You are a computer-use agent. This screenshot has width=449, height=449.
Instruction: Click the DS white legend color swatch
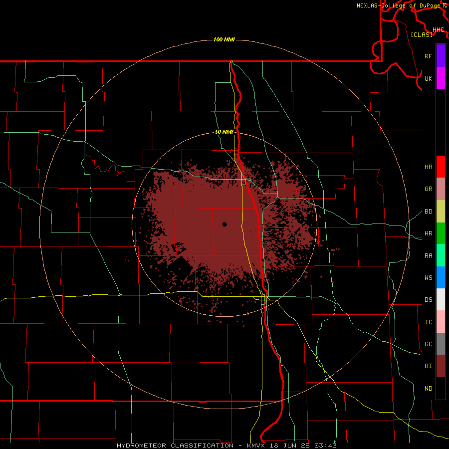pos(441,299)
